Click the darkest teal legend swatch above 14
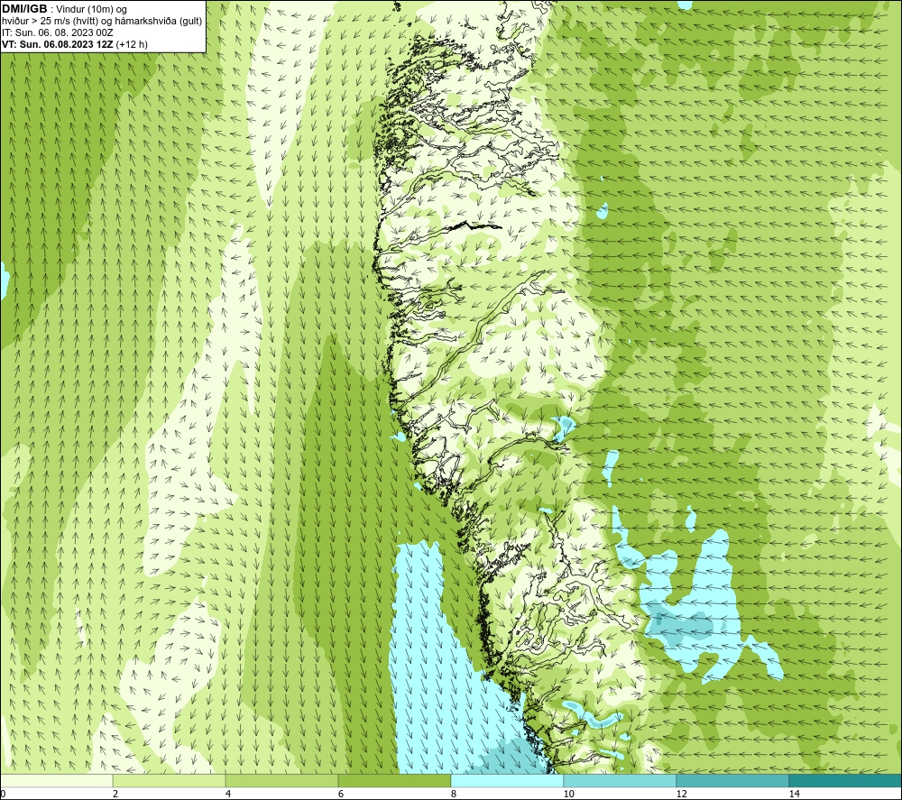Image resolution: width=902 pixels, height=800 pixels. 846,780
